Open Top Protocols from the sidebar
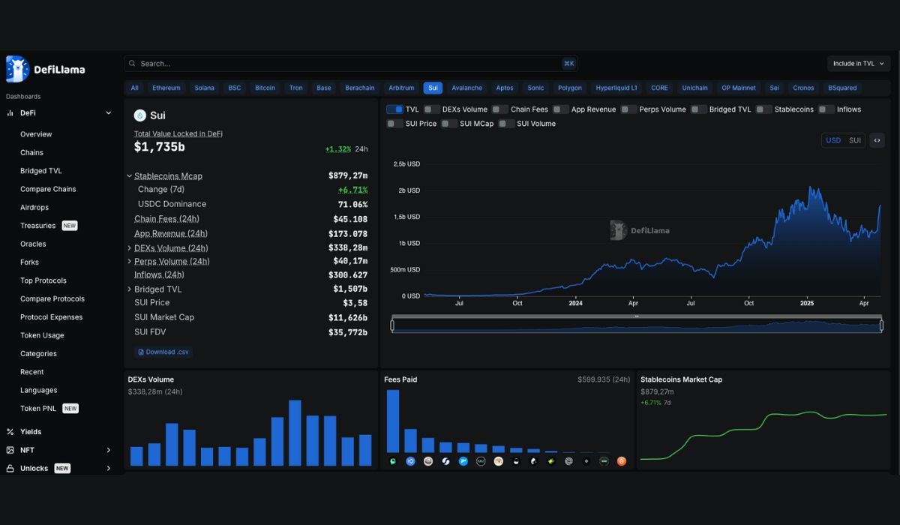This screenshot has height=525, width=900. click(x=43, y=280)
